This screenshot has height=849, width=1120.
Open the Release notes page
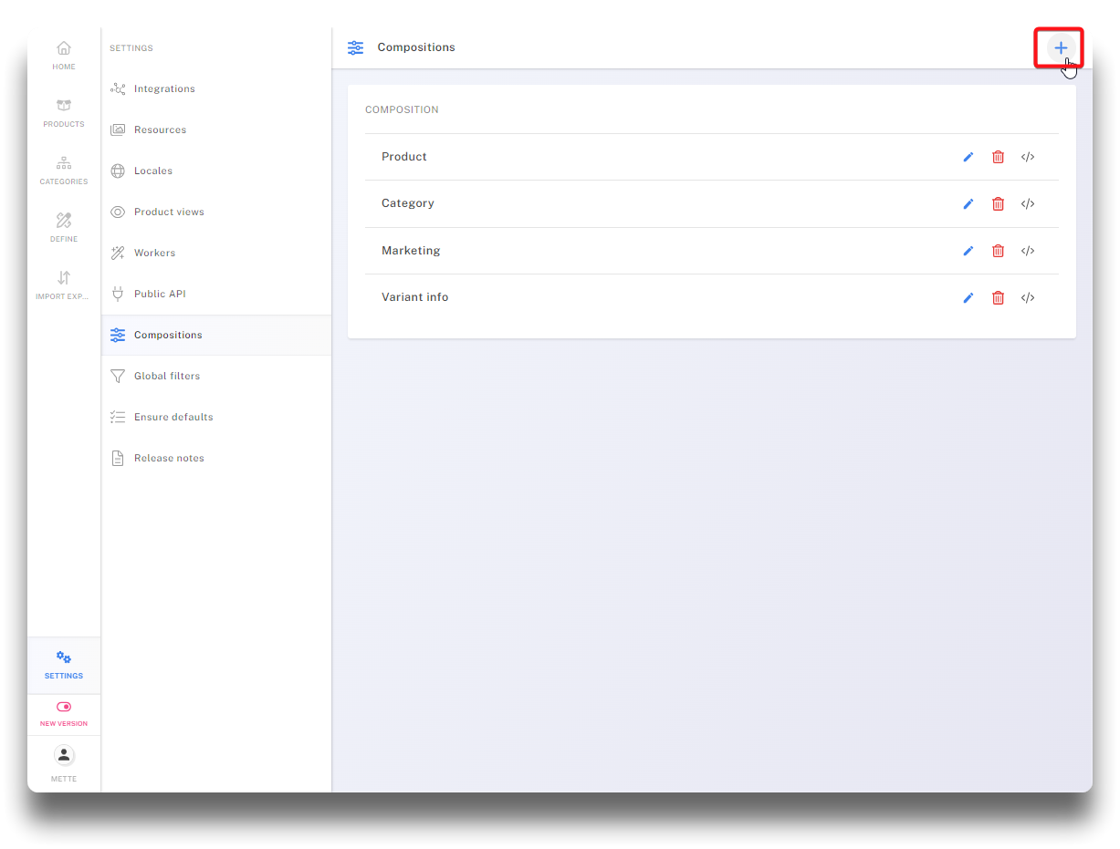(x=169, y=459)
